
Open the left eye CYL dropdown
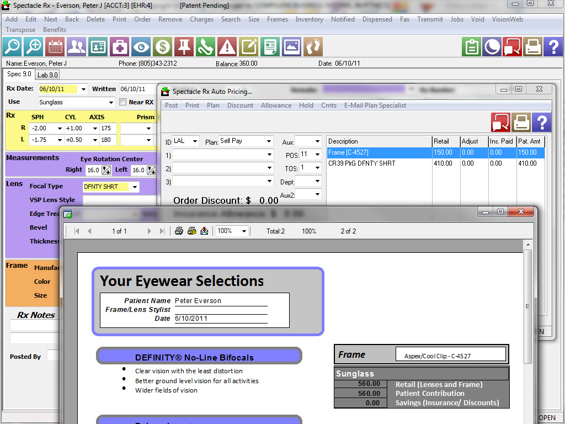95,140
